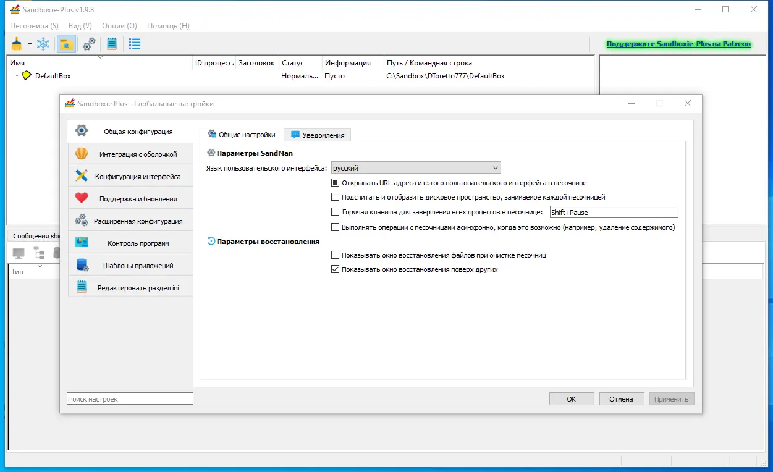Click the database icon for Шаблоны приложений
This screenshot has height=472, width=773.
tap(82, 265)
